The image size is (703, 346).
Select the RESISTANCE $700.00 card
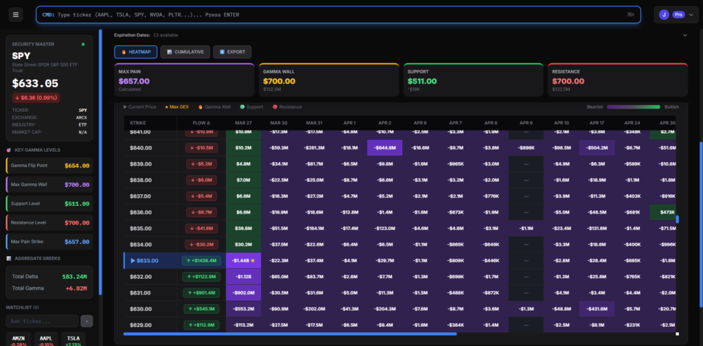pyautogui.click(x=618, y=80)
